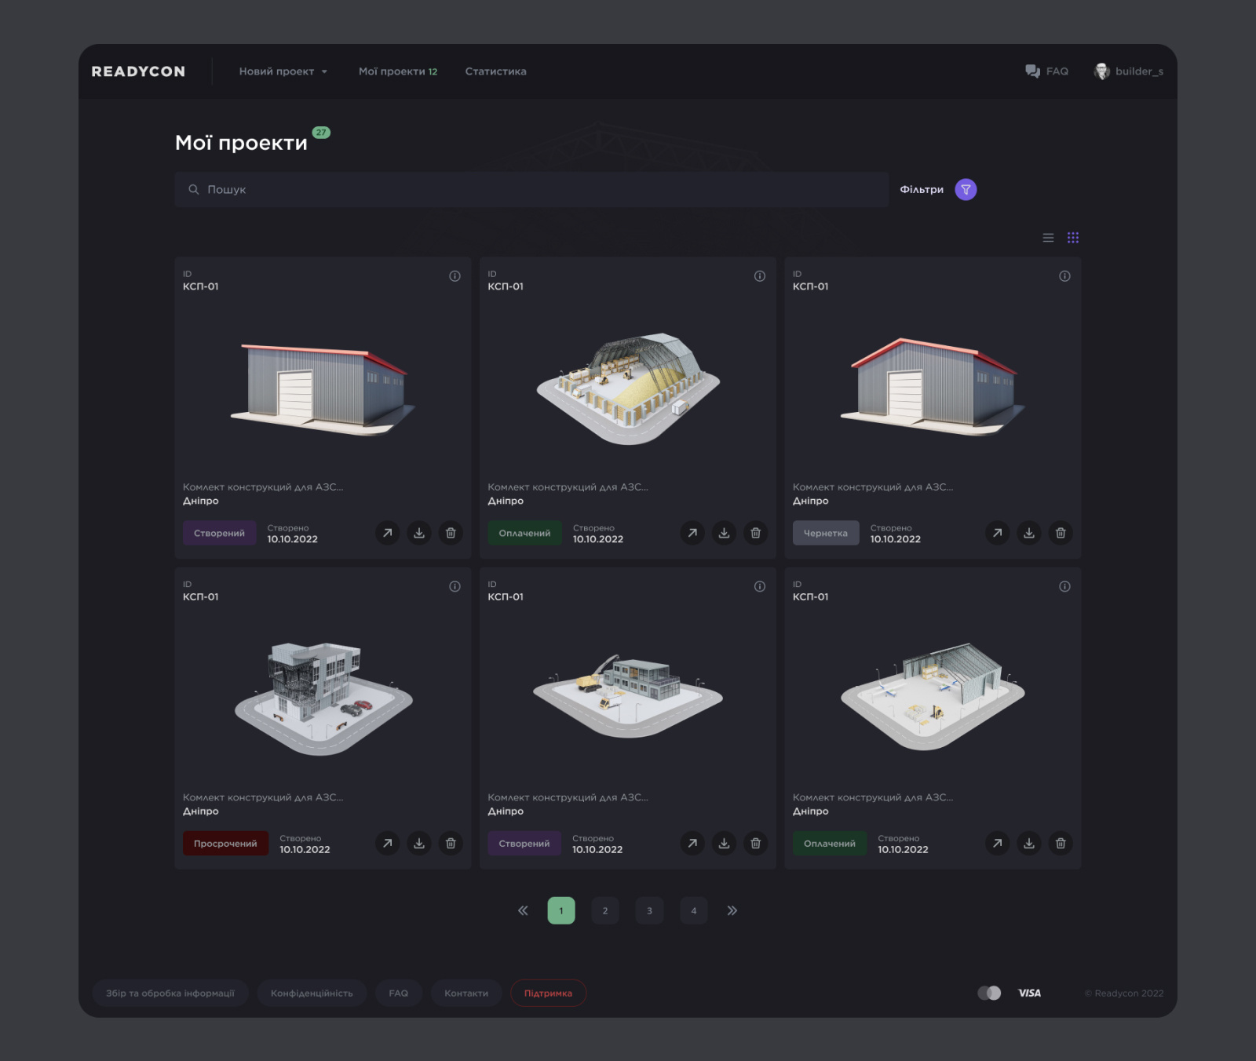The width and height of the screenshot is (1256, 1061).
Task: Open the Контакти footer link
Action: [x=466, y=993]
